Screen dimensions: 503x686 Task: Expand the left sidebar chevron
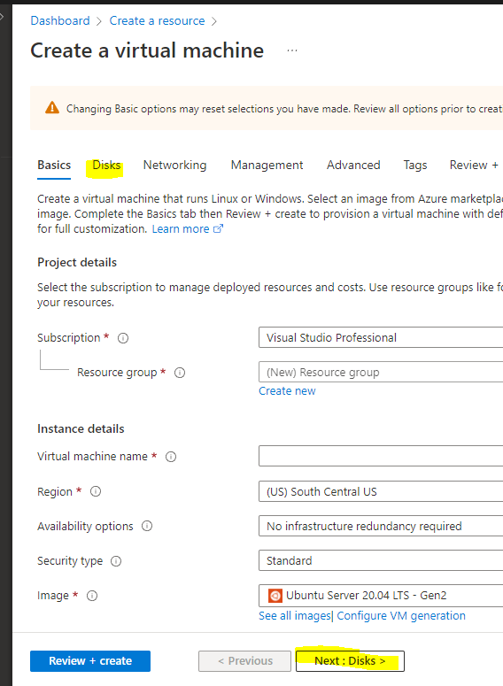2,17
